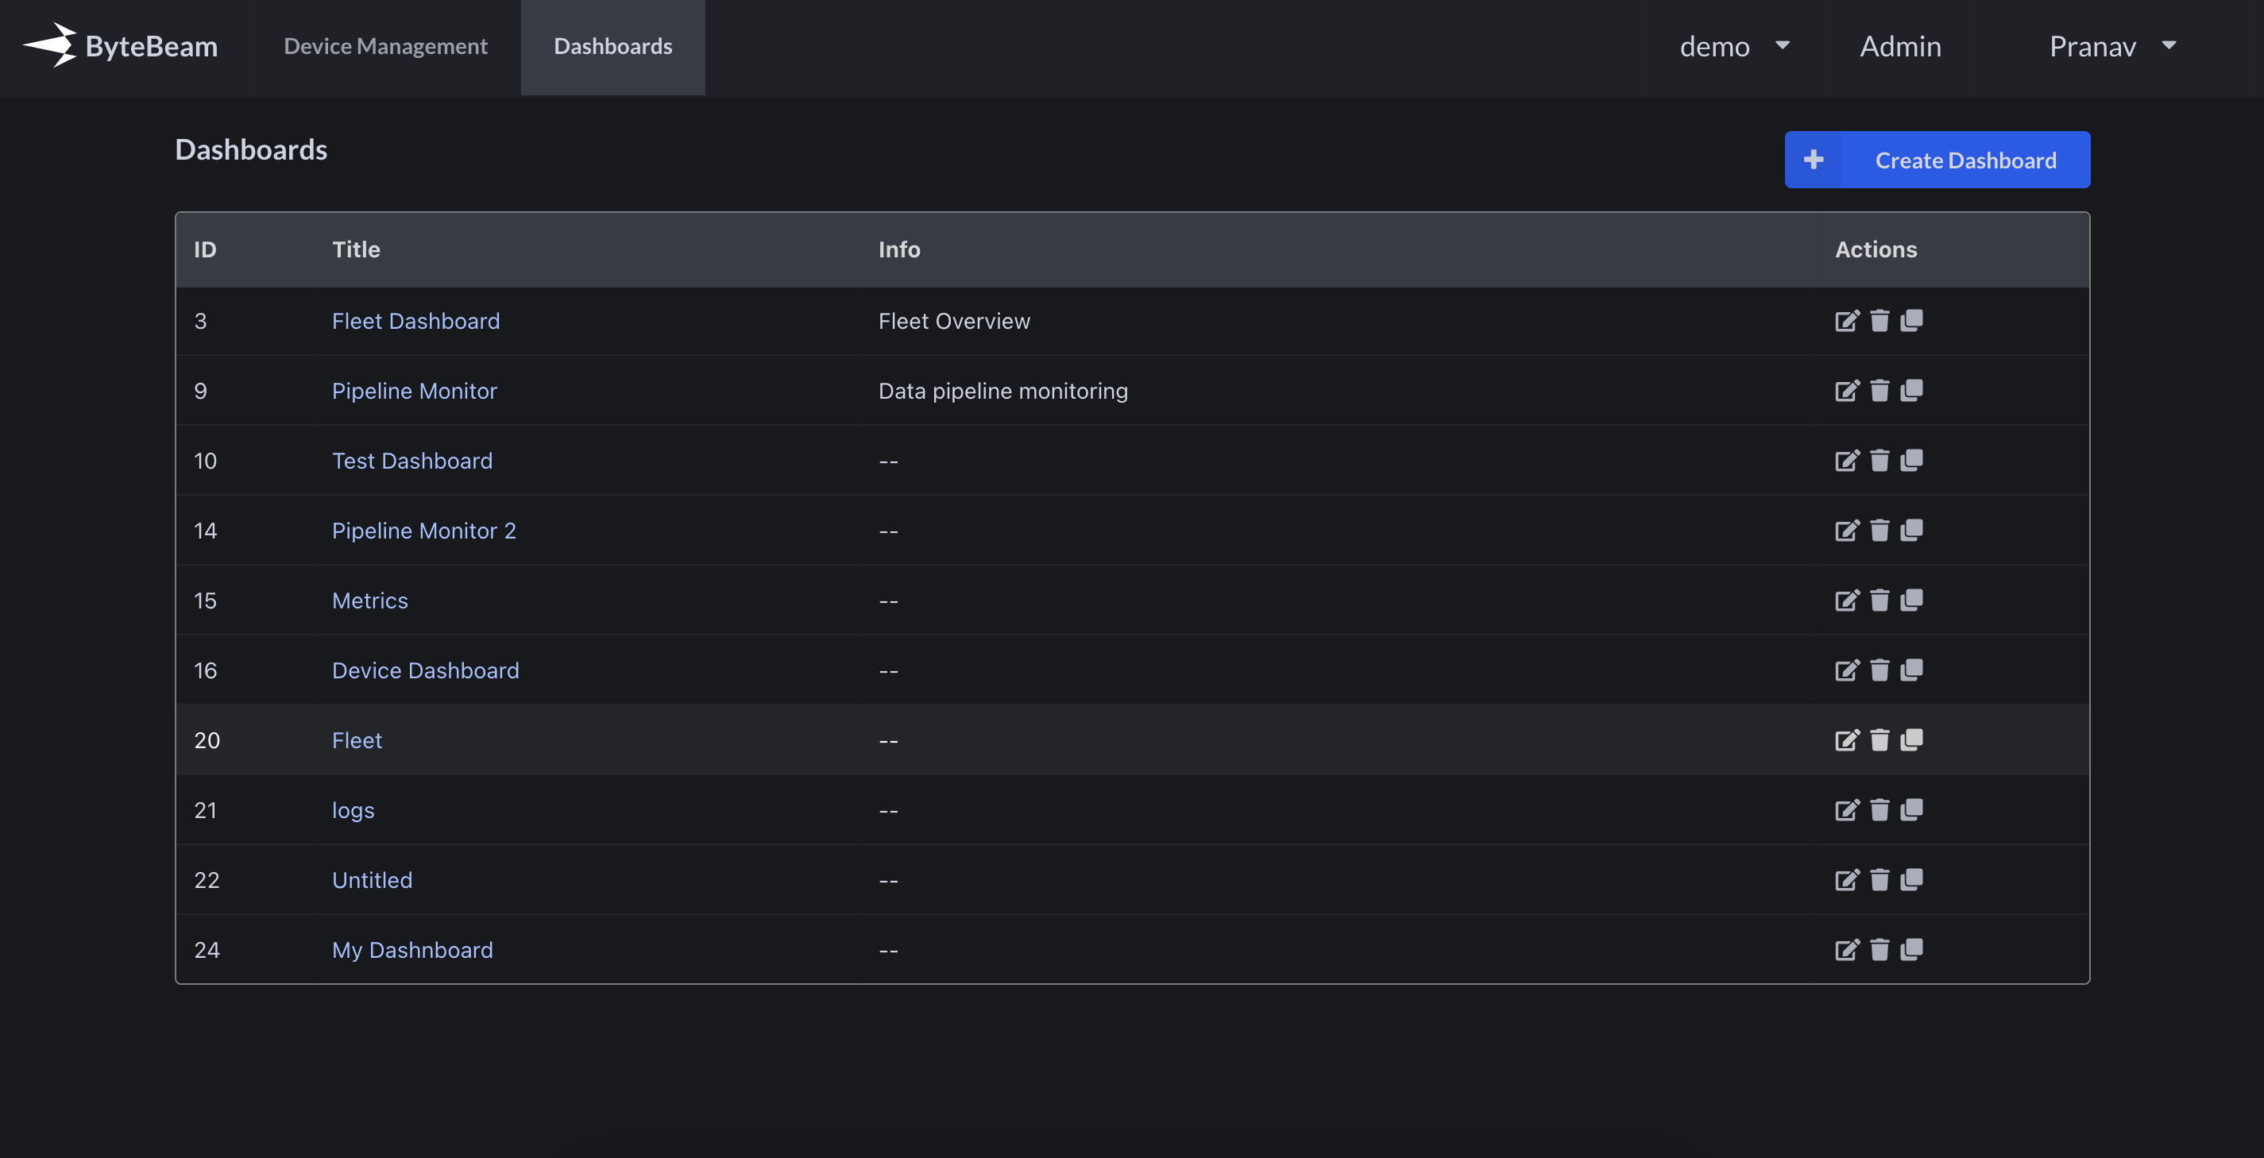The image size is (2264, 1158).
Task: Click copy icon for Pipeline Monitor 2
Action: click(x=1911, y=531)
